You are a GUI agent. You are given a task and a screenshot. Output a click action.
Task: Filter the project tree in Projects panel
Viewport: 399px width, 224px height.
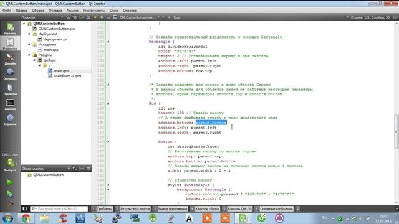(68, 17)
